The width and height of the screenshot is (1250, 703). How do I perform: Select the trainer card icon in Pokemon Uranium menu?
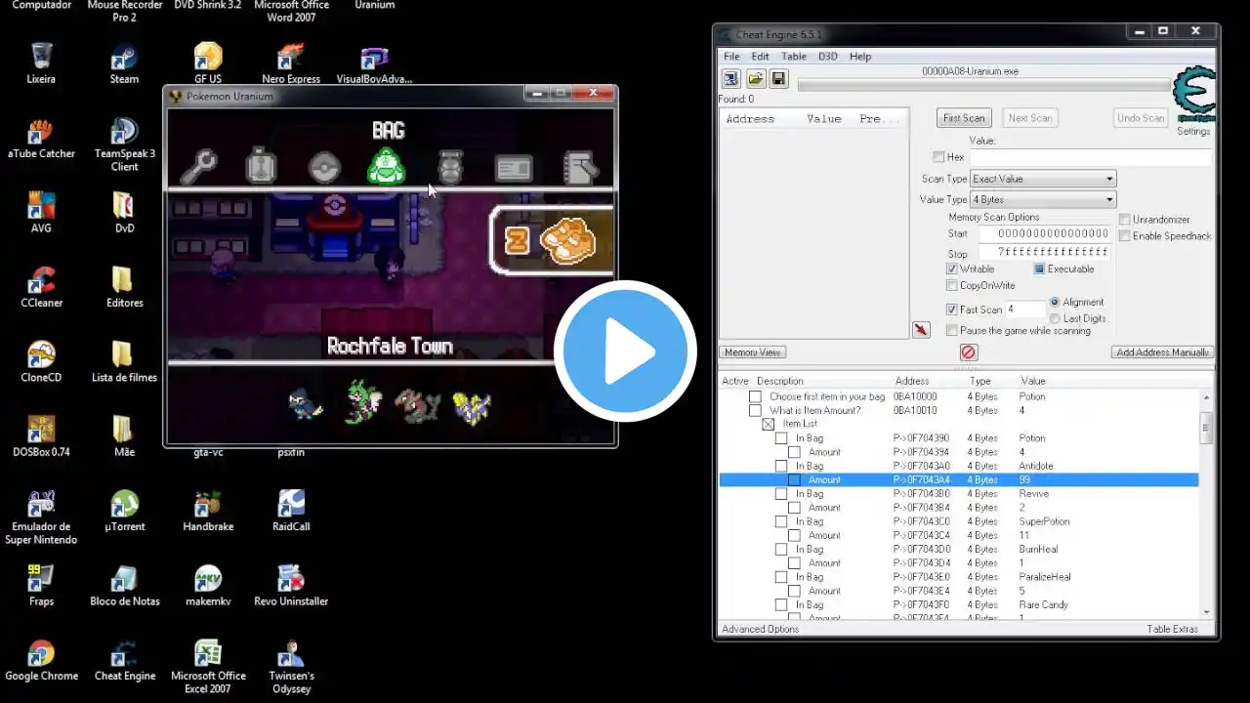coord(261,167)
